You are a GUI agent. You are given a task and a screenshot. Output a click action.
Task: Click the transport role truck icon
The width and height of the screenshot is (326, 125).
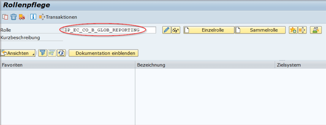(x=22, y=17)
